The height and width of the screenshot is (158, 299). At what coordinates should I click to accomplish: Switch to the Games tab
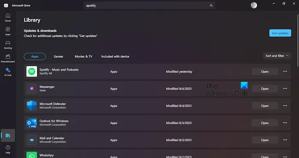point(59,57)
